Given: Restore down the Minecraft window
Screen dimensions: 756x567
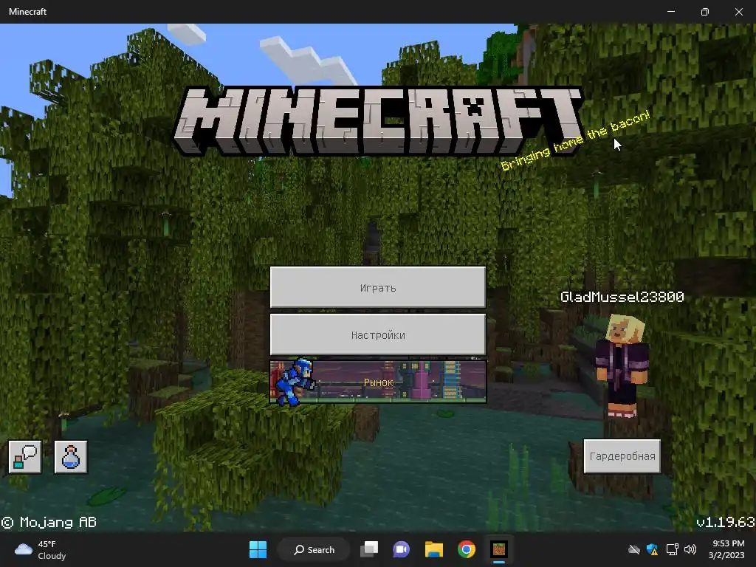Looking at the screenshot, I should pyautogui.click(x=705, y=12).
